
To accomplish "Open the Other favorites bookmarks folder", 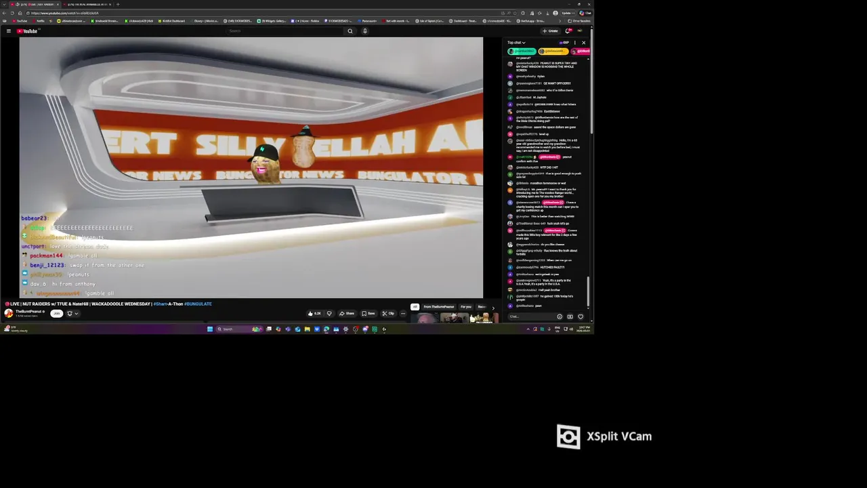I will click(579, 21).
